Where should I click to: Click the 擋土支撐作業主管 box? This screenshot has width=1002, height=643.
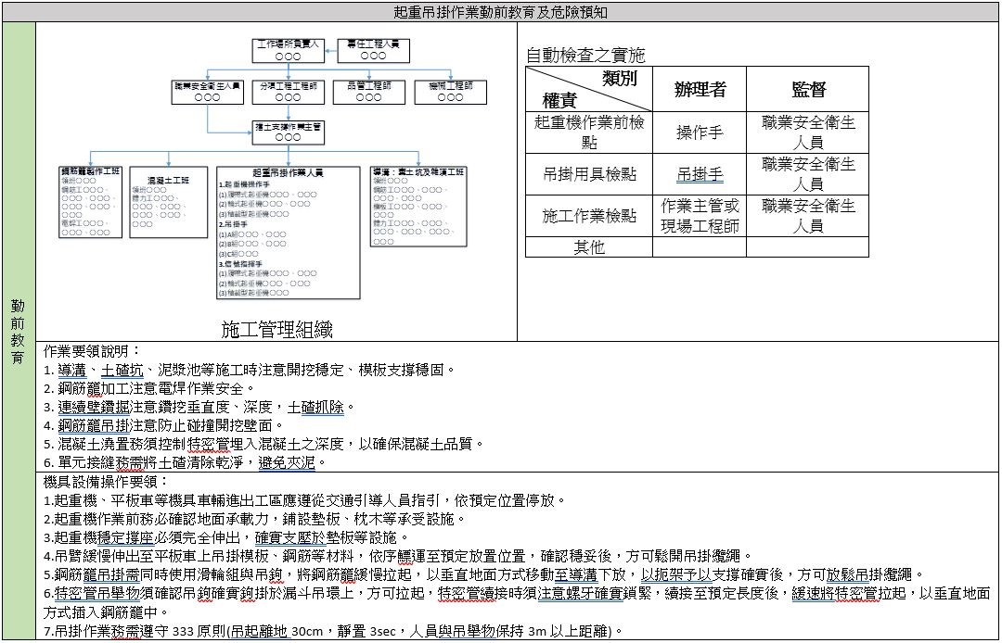pos(288,132)
